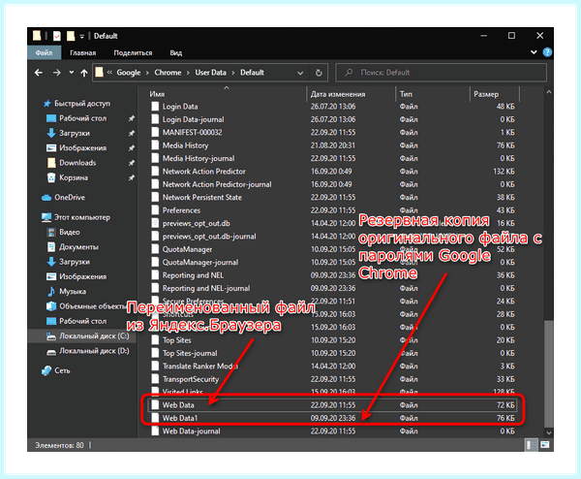Open Документы in the sidebar
Screen dimensions: 581x479
click(78, 246)
